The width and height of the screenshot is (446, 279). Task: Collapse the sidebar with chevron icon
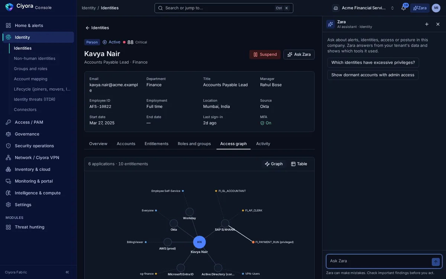click(67, 272)
